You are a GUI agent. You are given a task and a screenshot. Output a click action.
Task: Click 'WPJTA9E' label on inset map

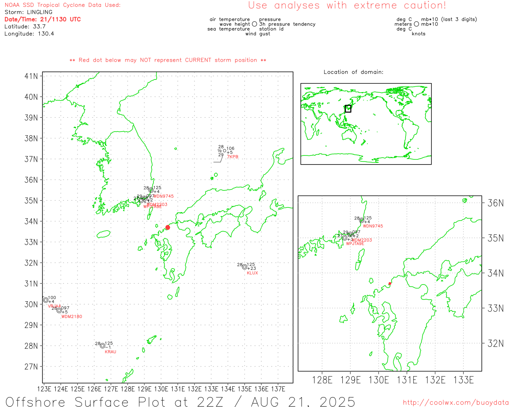point(355,244)
